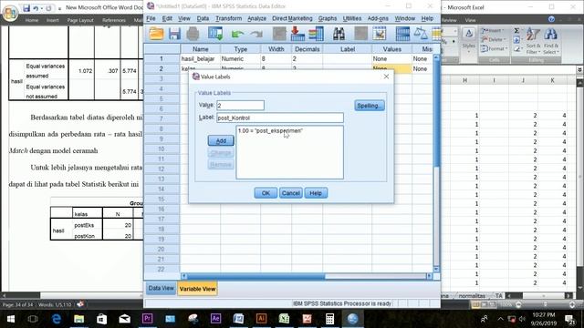Click the Print icon in SPSS toolbar
584x328 pixels.
click(193, 34)
